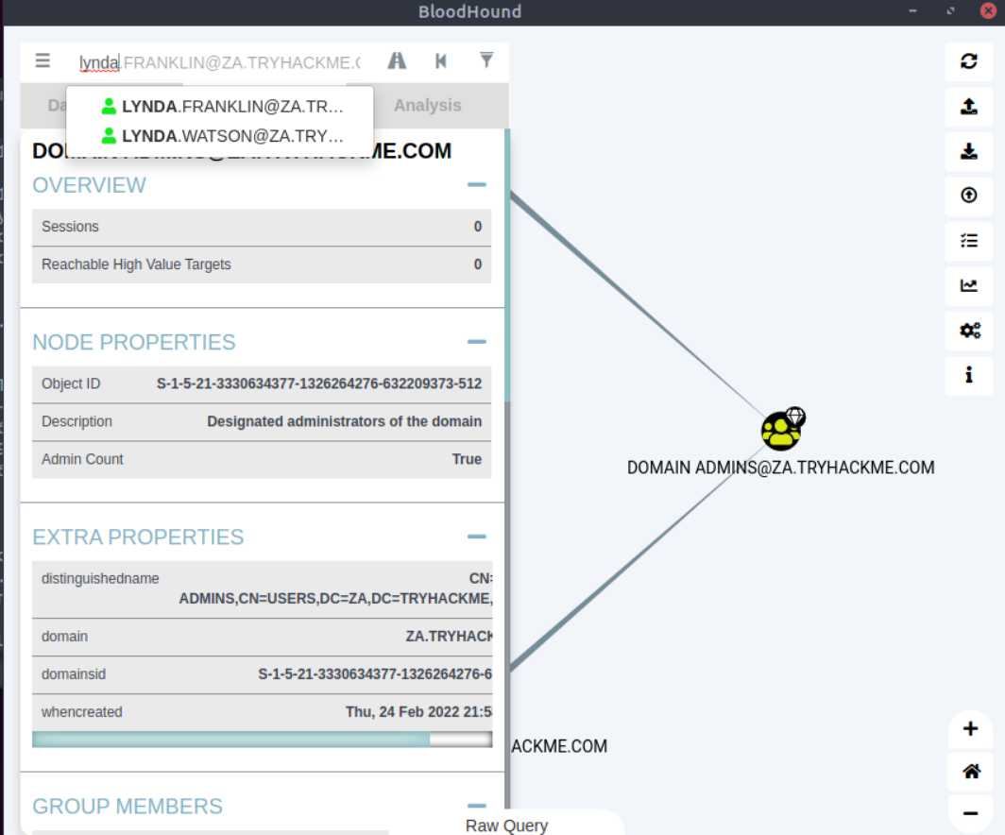
Task: Zoom in with the plus button
Action: 970,728
